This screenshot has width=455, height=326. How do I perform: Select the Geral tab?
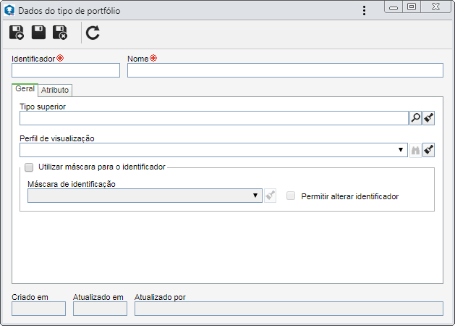coord(25,89)
